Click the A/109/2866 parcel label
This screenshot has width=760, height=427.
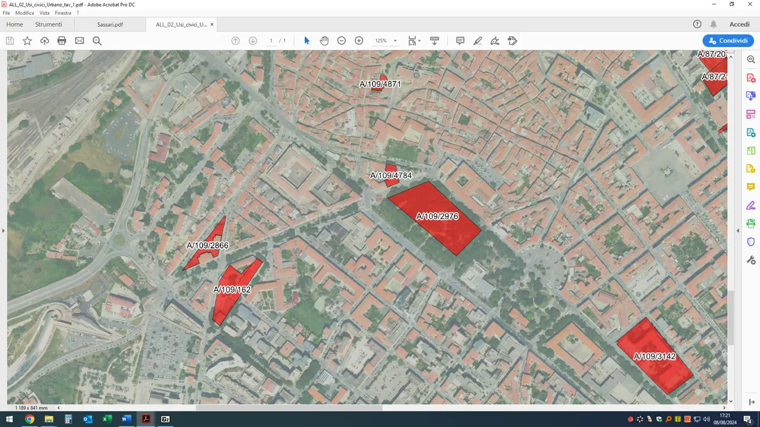pyautogui.click(x=208, y=246)
